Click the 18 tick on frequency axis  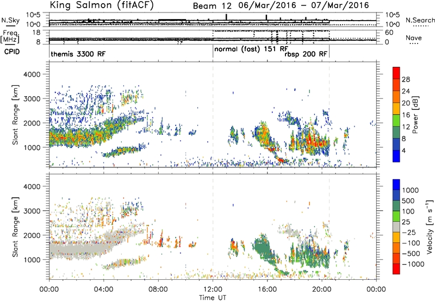click(36, 33)
